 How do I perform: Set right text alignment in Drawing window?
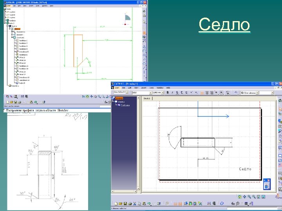[211, 93]
